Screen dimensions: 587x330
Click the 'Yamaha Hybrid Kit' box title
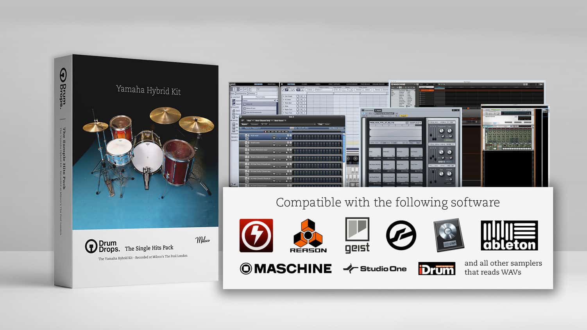tap(149, 90)
